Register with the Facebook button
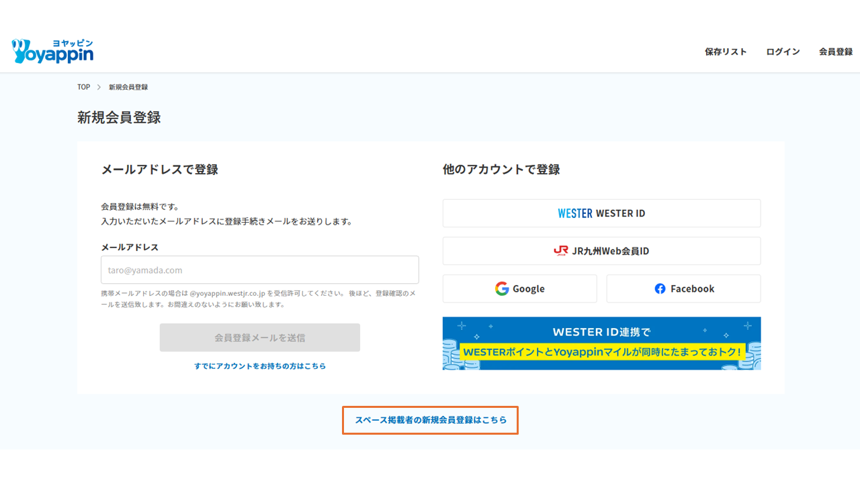This screenshot has height=483, width=860. pos(683,288)
